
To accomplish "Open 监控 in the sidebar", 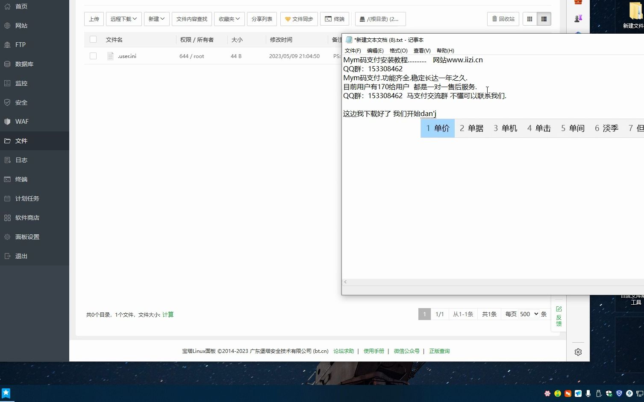I will click(34, 83).
